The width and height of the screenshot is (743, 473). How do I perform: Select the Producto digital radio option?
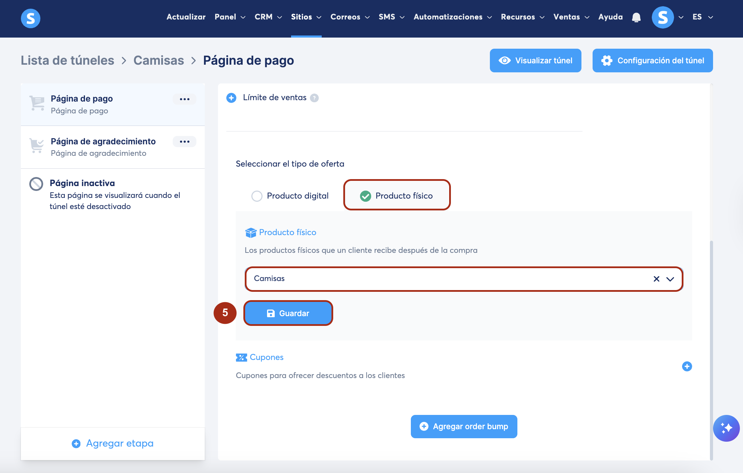(257, 196)
